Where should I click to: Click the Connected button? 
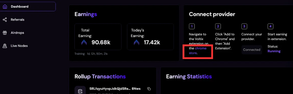tap(252, 50)
